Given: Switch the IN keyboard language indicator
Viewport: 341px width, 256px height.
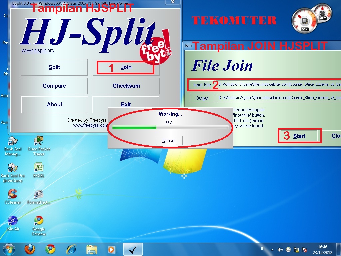Looking at the screenshot, I should point(263,249).
